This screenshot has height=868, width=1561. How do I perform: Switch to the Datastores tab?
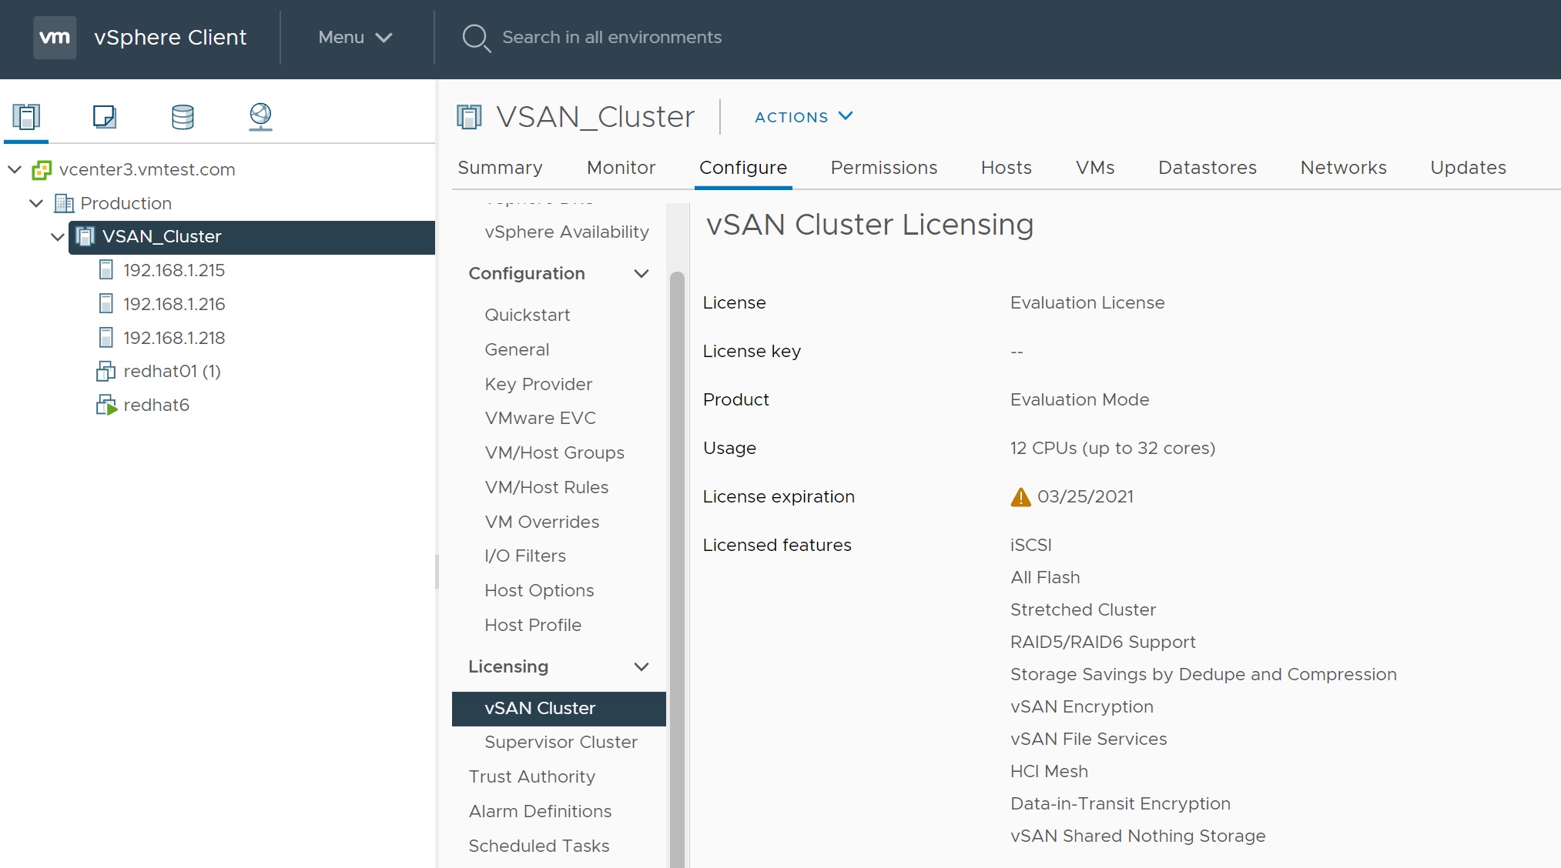[x=1207, y=168]
